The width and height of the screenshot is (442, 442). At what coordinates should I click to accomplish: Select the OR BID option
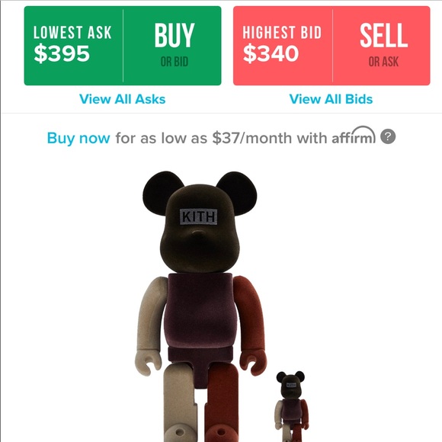point(175,62)
